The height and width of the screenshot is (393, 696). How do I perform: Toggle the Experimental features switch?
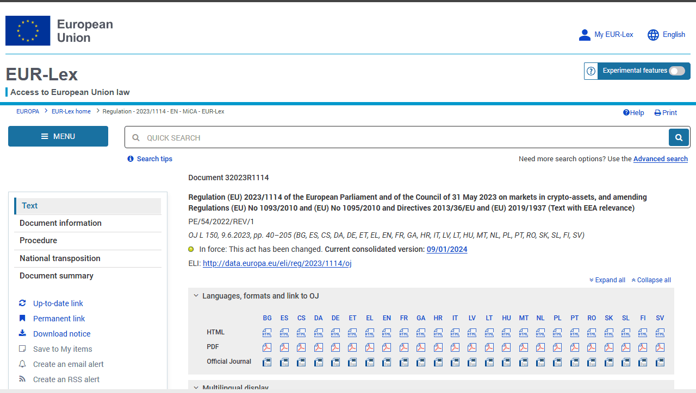tap(677, 71)
